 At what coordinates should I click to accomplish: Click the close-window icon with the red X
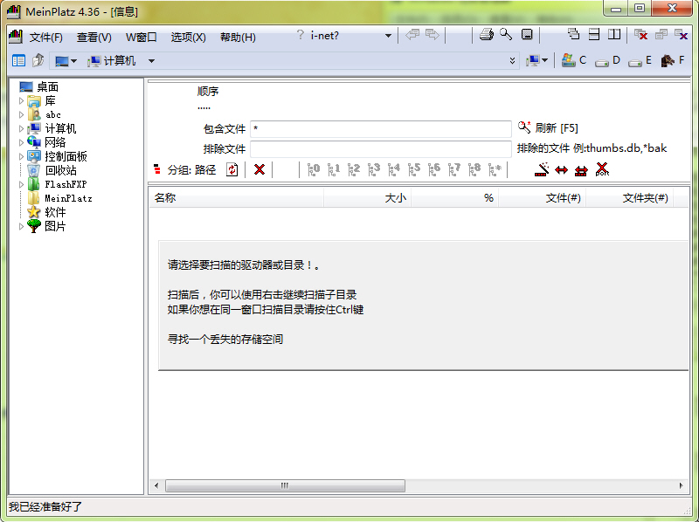(640, 34)
